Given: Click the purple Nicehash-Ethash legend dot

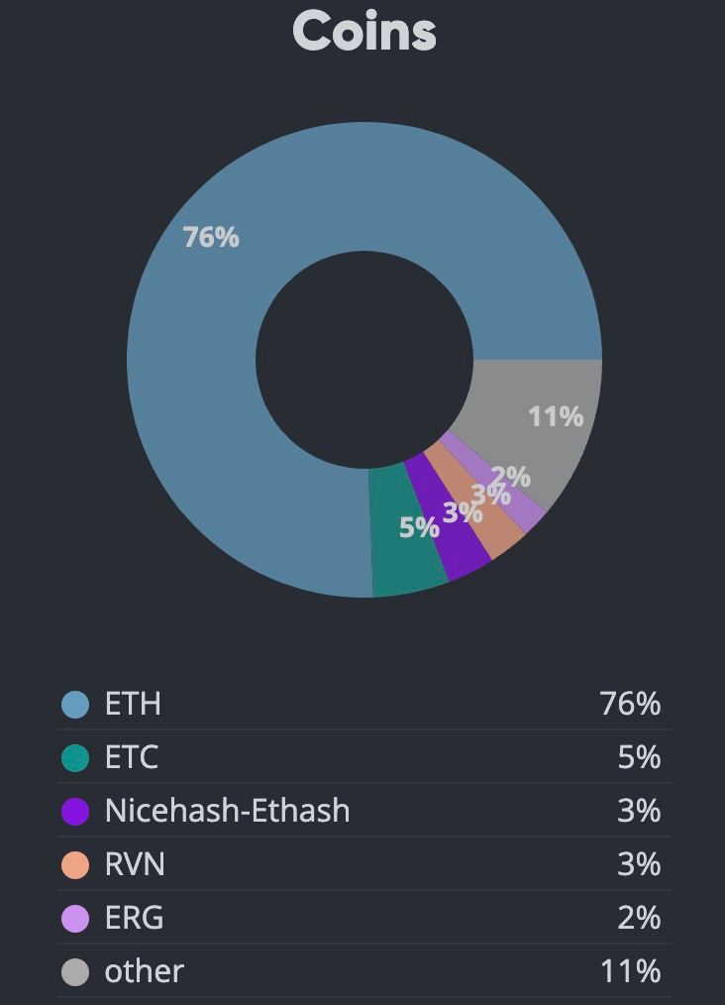Looking at the screenshot, I should click(x=75, y=812).
